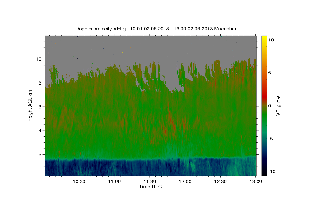Click the 10:30 time tick label
This screenshot has width=317, height=211.
pyautogui.click(x=79, y=182)
